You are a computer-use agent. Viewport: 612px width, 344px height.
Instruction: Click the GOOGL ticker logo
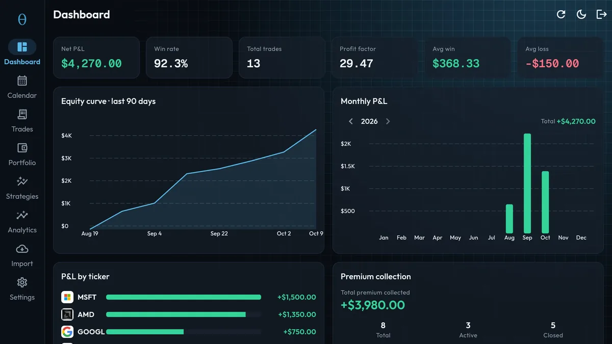67,332
